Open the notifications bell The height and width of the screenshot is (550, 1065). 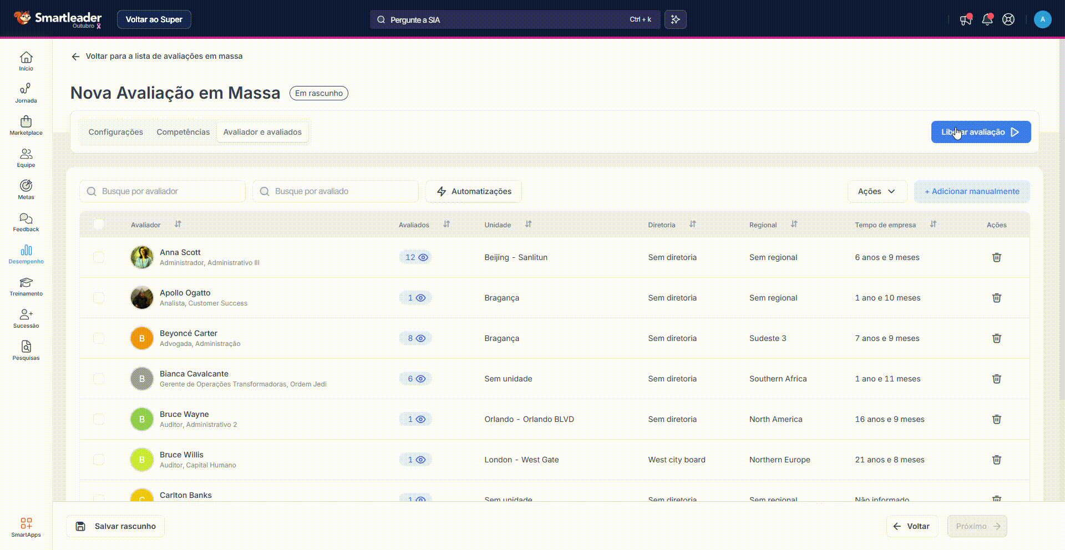tap(987, 19)
